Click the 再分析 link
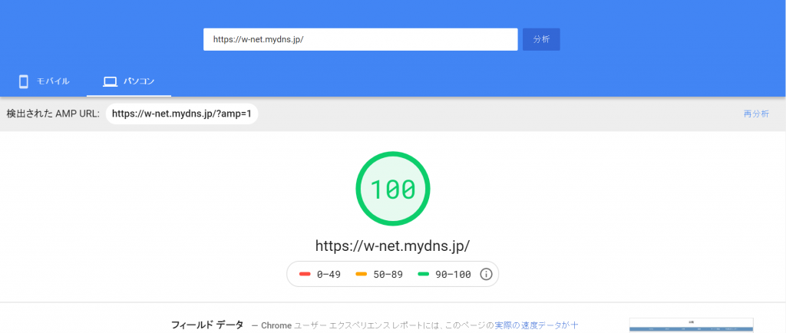Screen dimensions: 786x333 (756, 114)
